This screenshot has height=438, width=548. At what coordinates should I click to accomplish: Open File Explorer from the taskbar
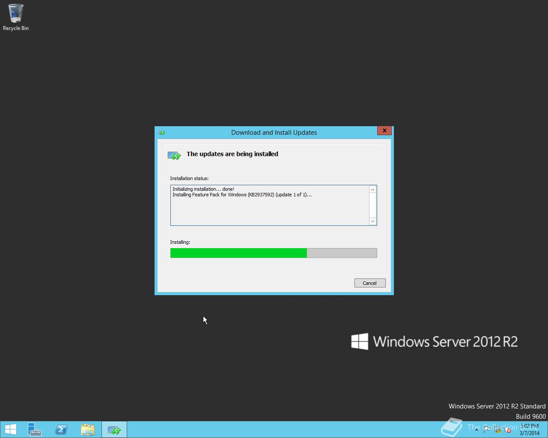point(88,429)
